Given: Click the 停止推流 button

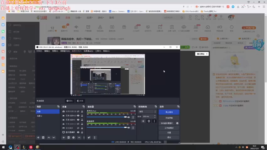Looking at the screenshot, I should (x=169, y=112).
